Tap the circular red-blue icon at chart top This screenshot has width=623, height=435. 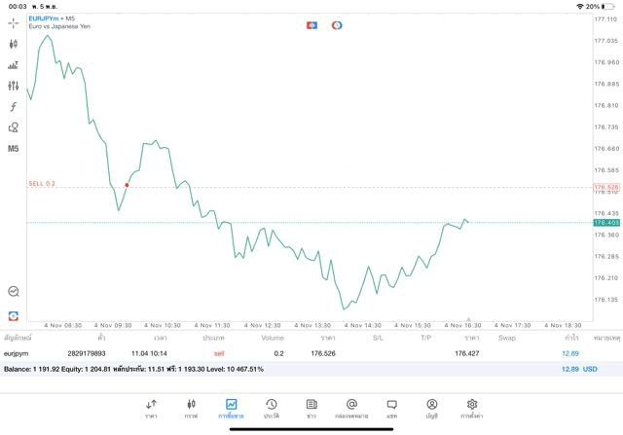(337, 24)
